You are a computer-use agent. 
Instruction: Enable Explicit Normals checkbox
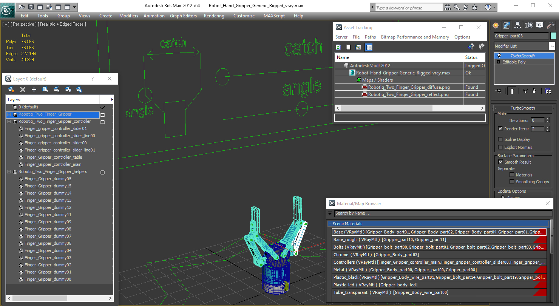[x=500, y=147]
